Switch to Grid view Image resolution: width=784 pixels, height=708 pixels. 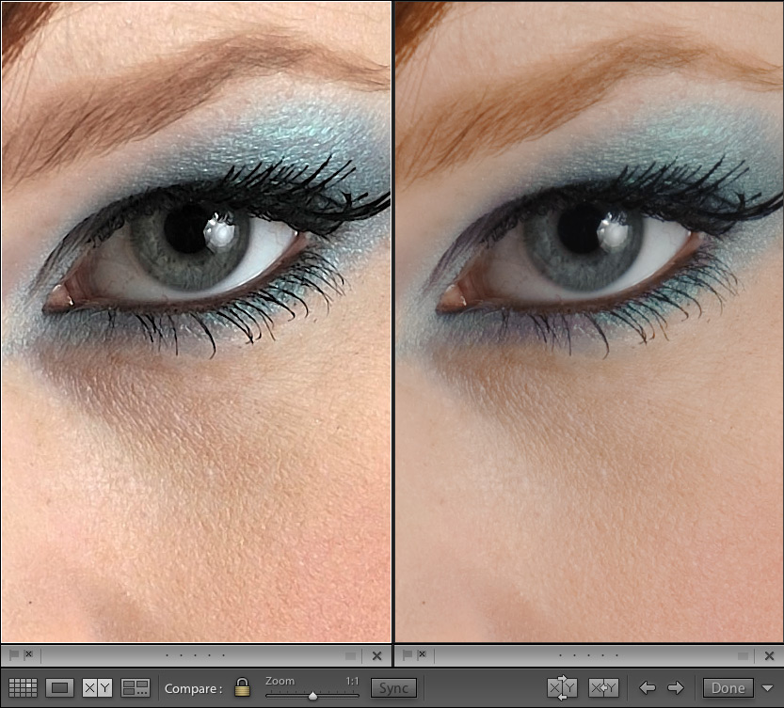[x=23, y=687]
